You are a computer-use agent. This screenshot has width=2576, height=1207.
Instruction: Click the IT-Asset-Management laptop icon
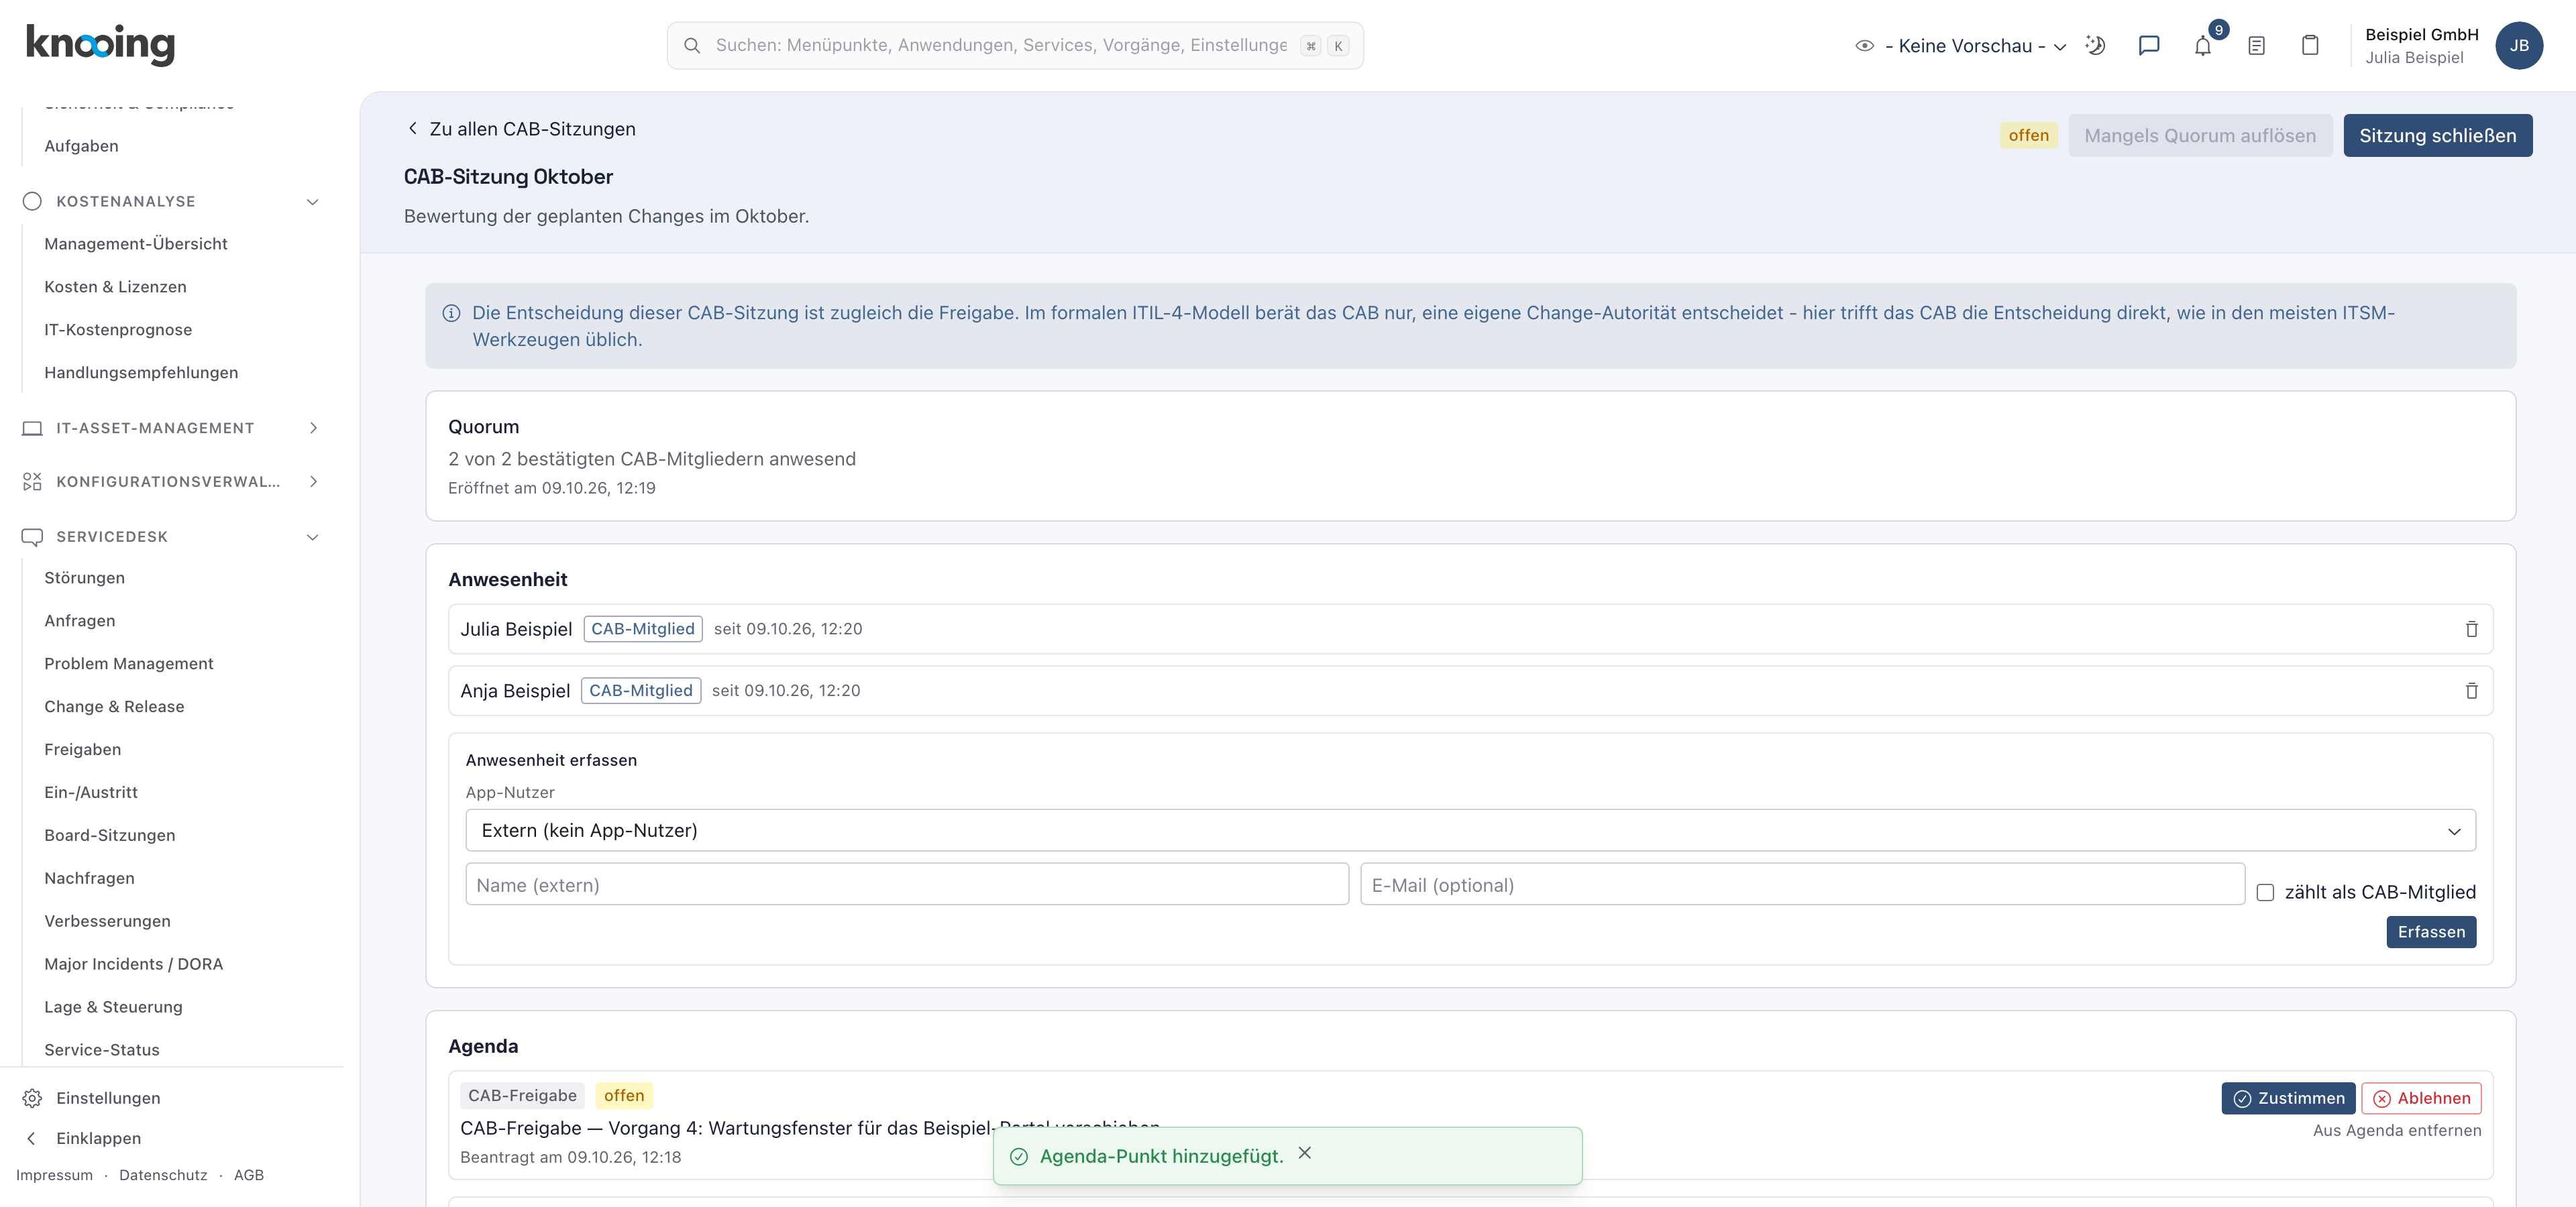(x=32, y=428)
